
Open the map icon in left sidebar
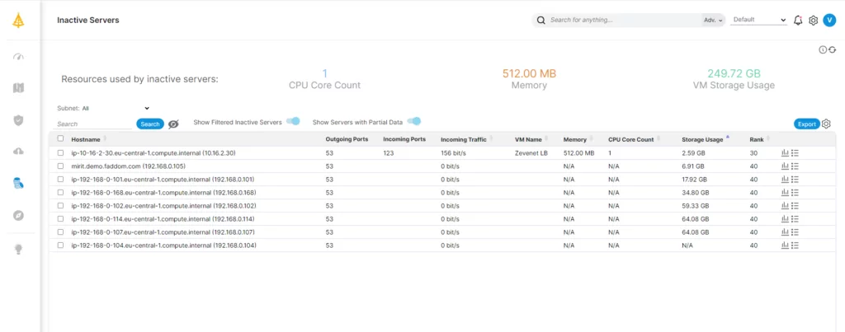coord(18,88)
